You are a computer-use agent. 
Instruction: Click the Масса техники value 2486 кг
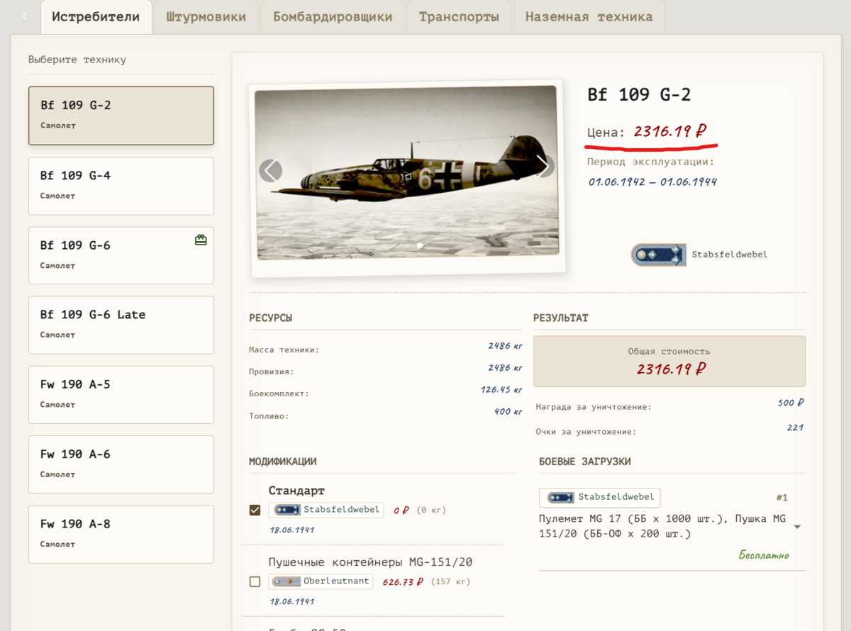tap(505, 346)
